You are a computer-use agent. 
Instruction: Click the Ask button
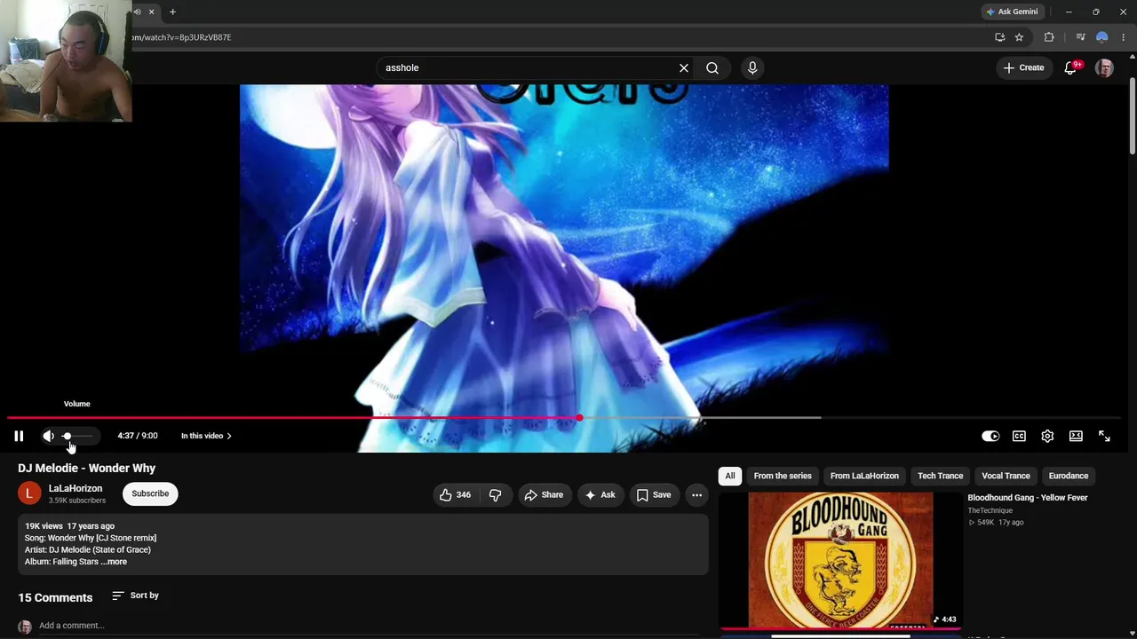599,494
